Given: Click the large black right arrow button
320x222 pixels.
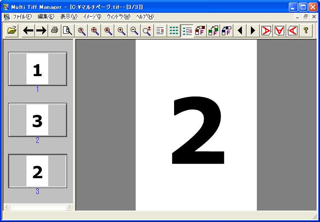Looking at the screenshot, I should (x=41, y=31).
